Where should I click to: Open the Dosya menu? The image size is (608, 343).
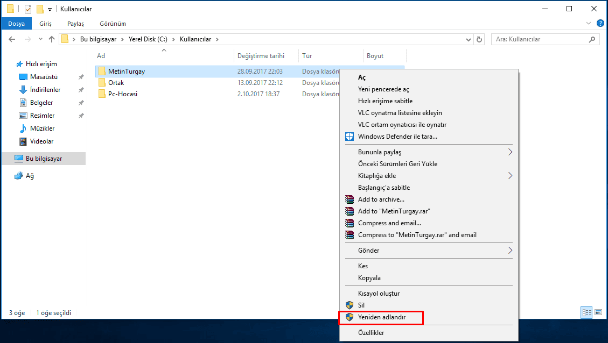click(16, 24)
